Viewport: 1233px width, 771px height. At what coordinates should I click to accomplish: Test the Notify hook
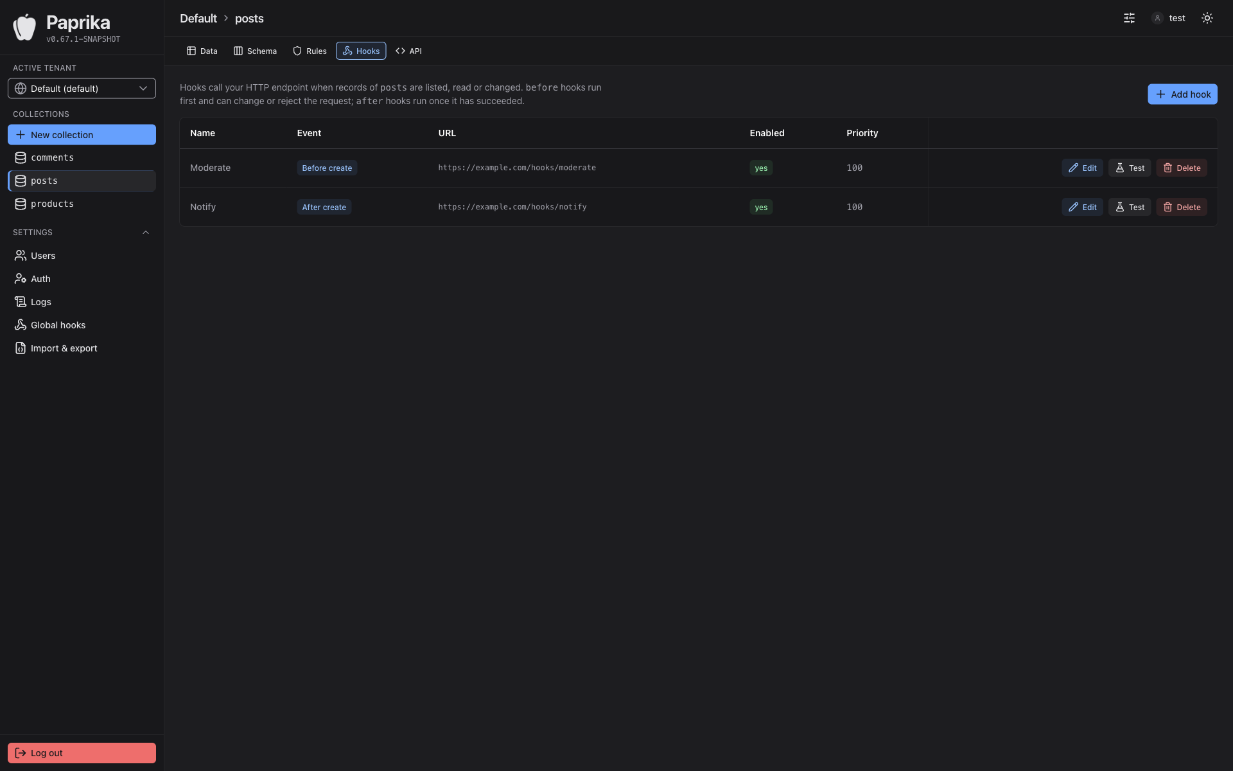click(1130, 207)
